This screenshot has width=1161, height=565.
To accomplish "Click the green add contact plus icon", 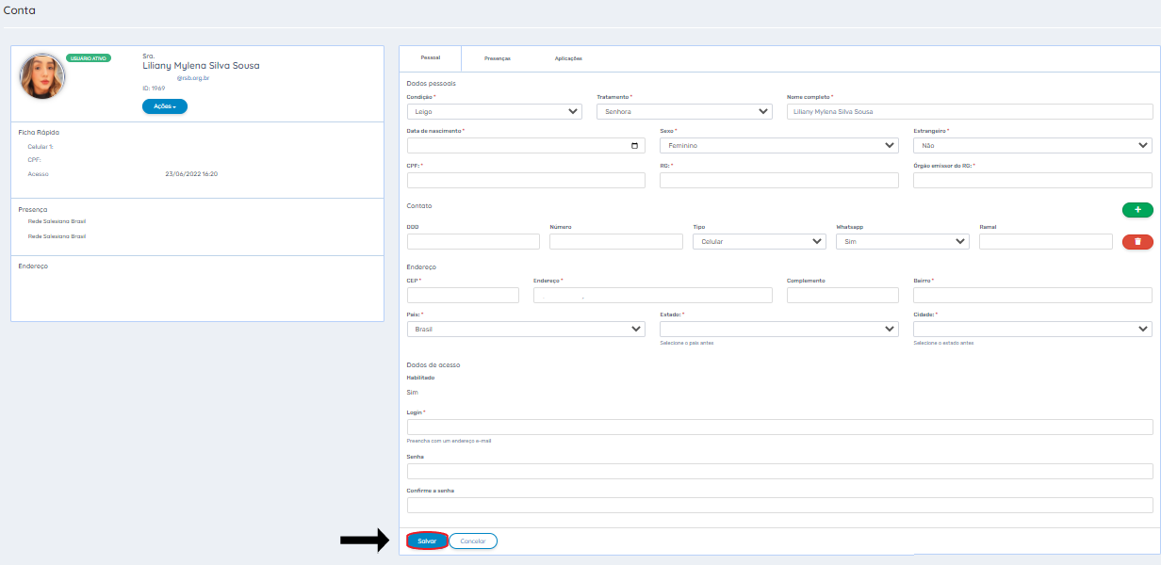I will point(1137,210).
